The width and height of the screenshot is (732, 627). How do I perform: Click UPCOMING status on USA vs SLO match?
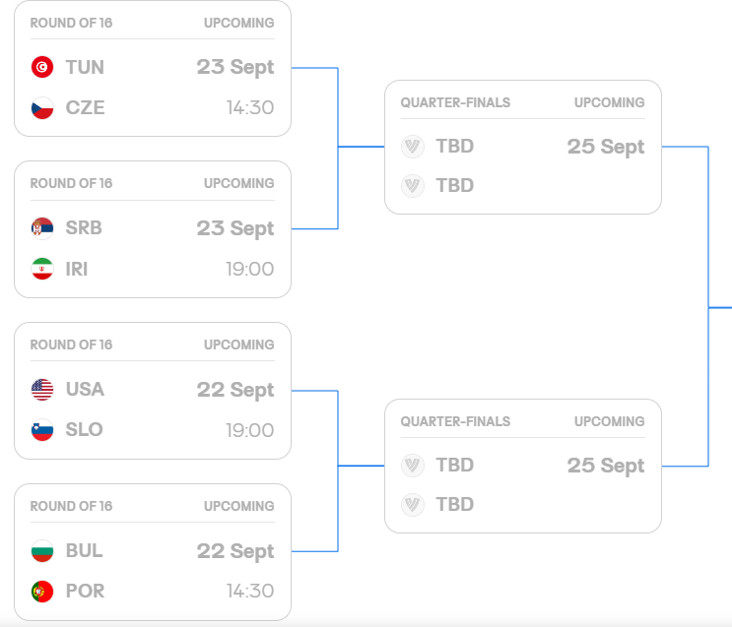click(x=238, y=345)
